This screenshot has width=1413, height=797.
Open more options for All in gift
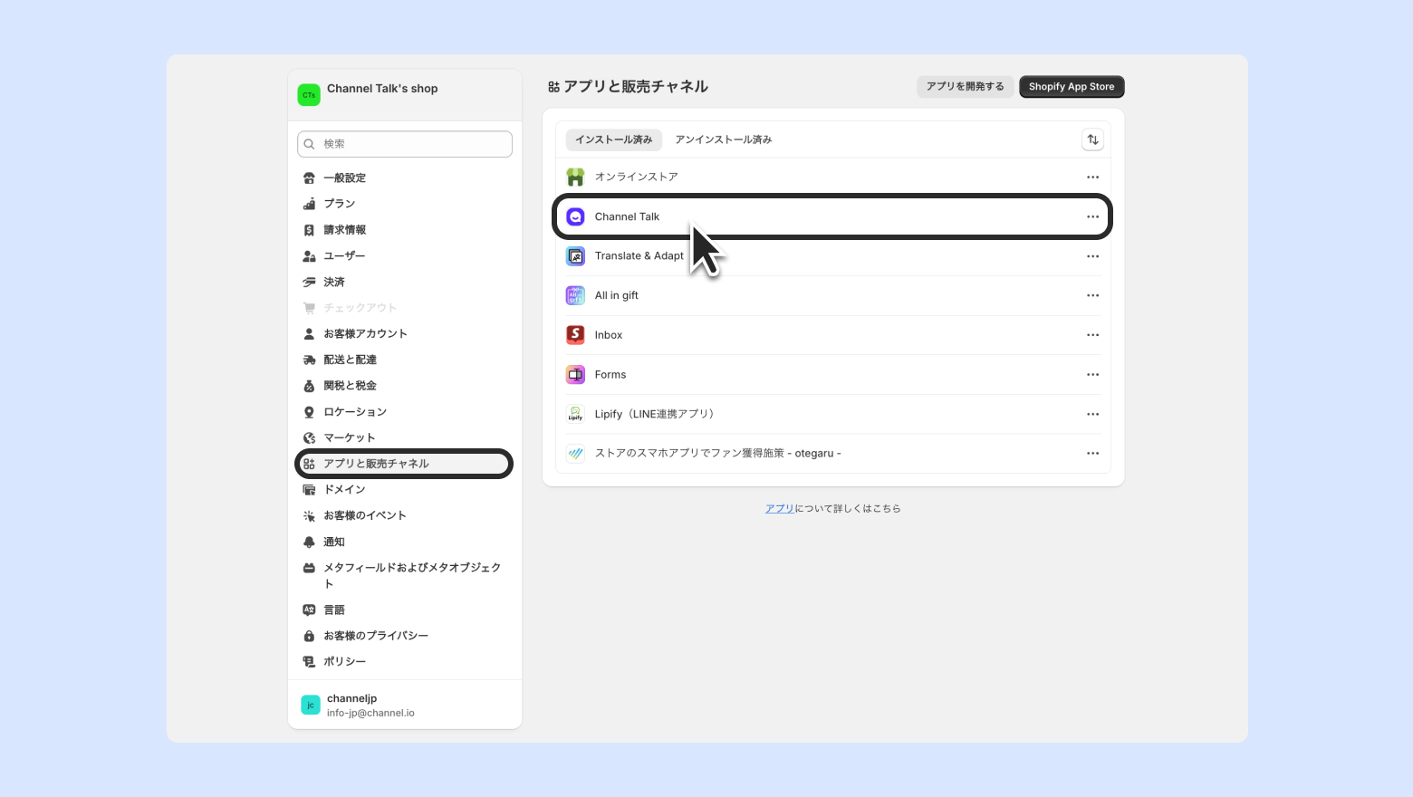click(x=1092, y=295)
